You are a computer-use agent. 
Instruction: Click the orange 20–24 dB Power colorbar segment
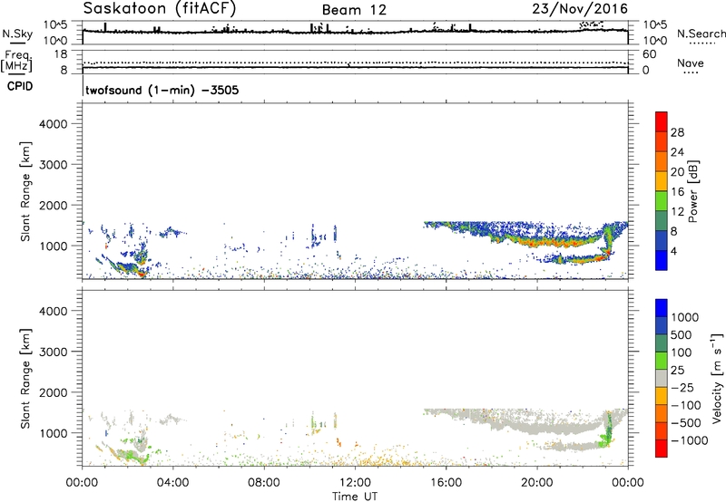tap(662, 162)
